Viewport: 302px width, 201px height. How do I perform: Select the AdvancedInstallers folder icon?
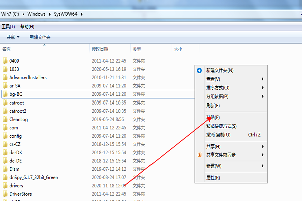click(x=5, y=78)
